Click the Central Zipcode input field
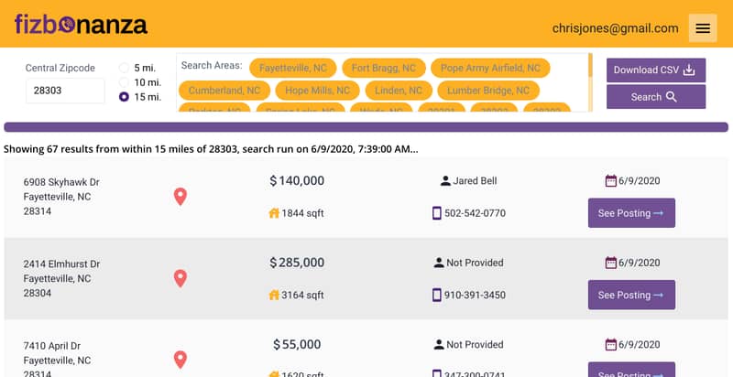733x377 pixels. (64, 91)
